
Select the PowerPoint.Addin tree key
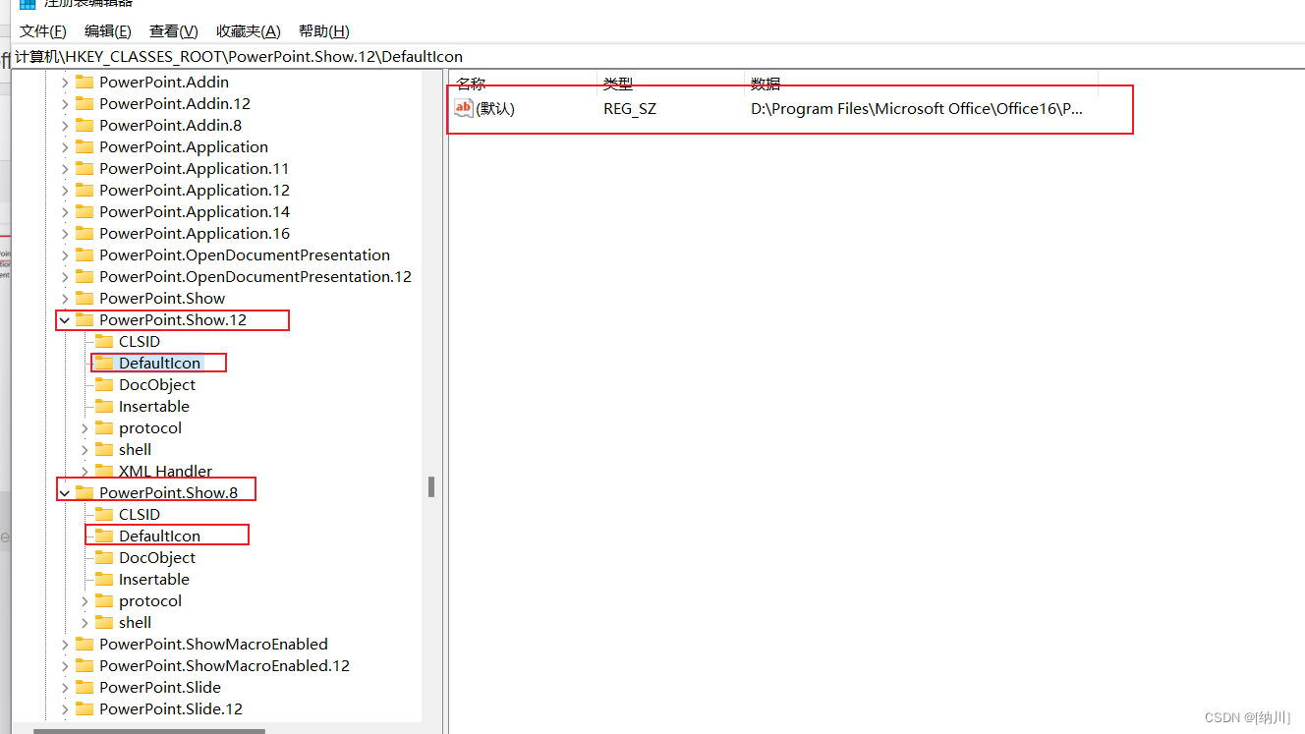(164, 83)
